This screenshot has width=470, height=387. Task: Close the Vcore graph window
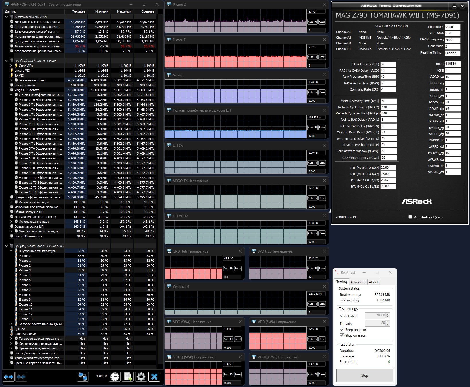click(325, 75)
